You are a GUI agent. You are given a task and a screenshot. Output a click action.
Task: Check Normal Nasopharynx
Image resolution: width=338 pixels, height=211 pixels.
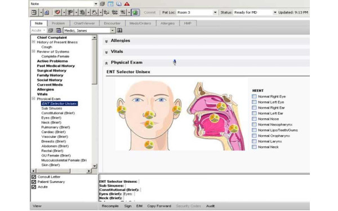254,124
